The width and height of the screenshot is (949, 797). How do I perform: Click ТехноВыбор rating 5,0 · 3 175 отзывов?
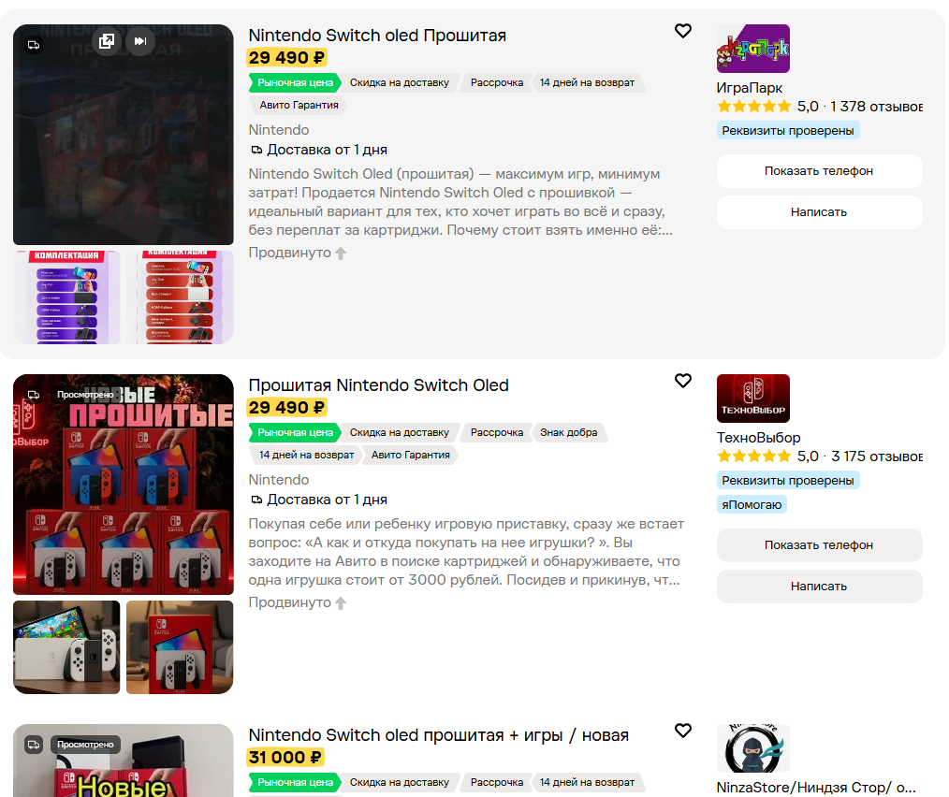[820, 456]
